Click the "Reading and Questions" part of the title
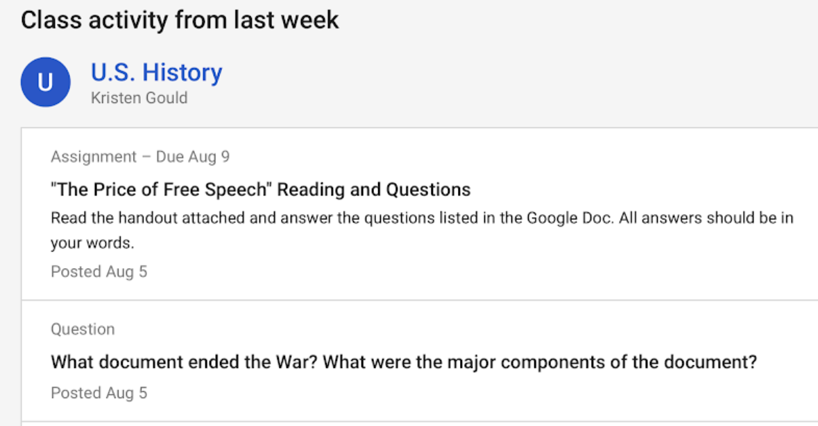Viewport: 818px width, 426px height. (x=373, y=190)
